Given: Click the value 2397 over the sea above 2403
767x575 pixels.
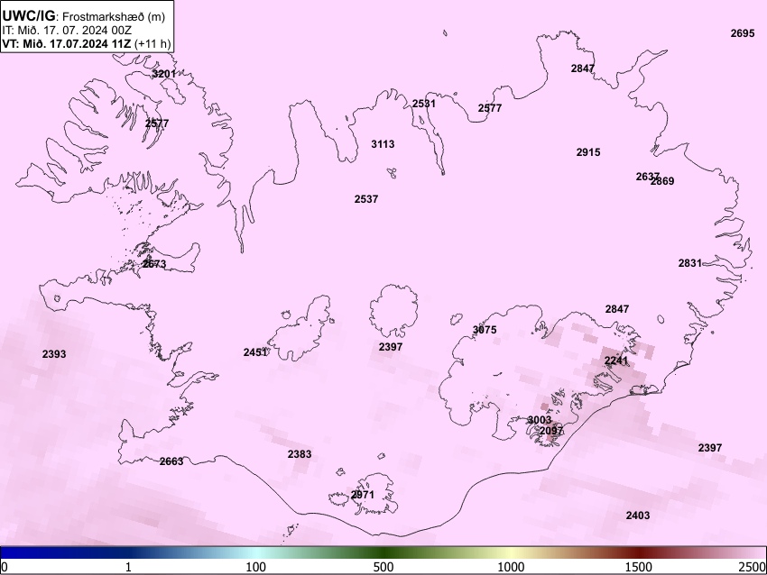Looking at the screenshot, I should click(x=710, y=448).
